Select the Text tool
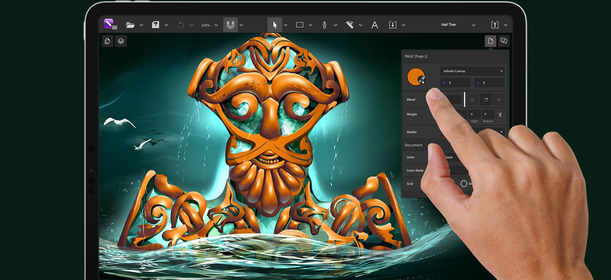 [374, 24]
